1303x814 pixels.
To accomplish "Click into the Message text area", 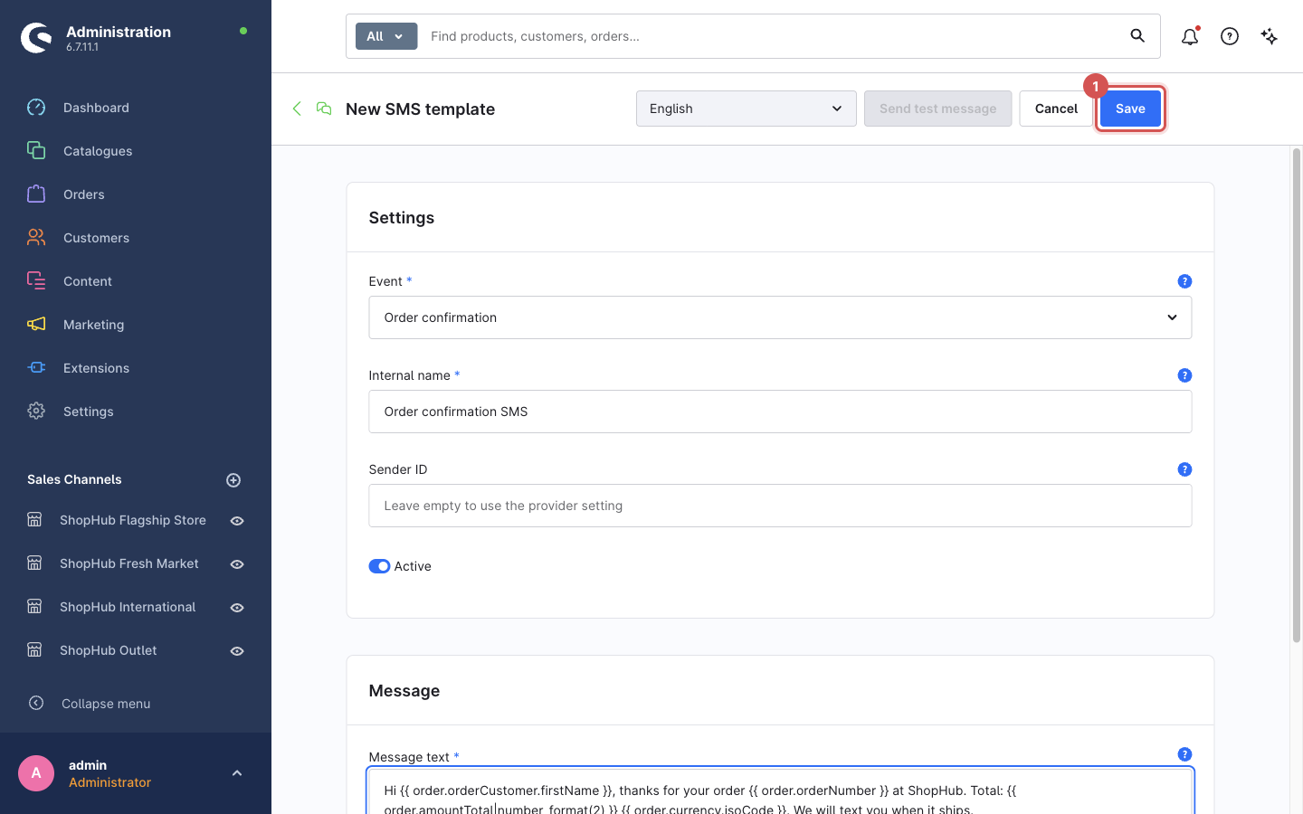I will (780, 791).
